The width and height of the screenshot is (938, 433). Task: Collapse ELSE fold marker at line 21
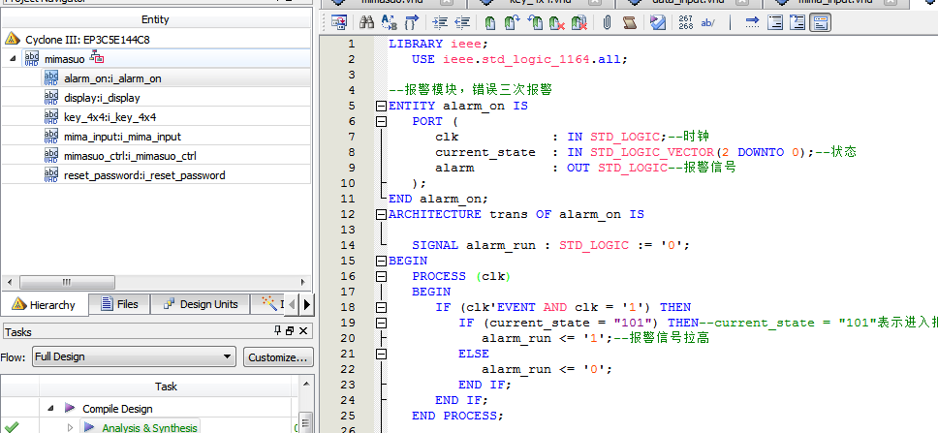point(381,355)
